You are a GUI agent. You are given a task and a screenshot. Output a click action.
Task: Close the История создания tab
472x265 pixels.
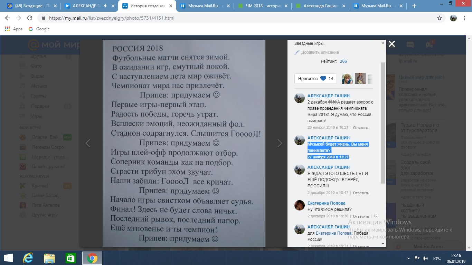pos(170,6)
